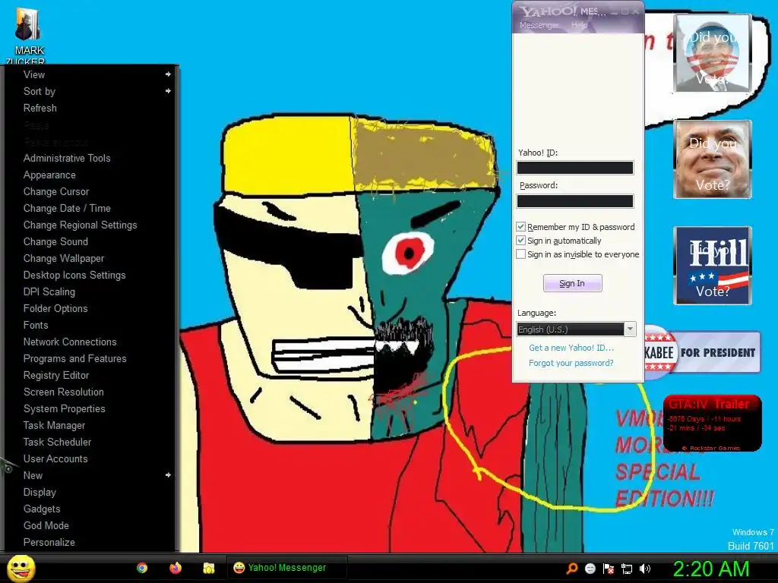The height and width of the screenshot is (583, 778).
Task: Open Task Scheduler menu entry
Action: pos(90,442)
